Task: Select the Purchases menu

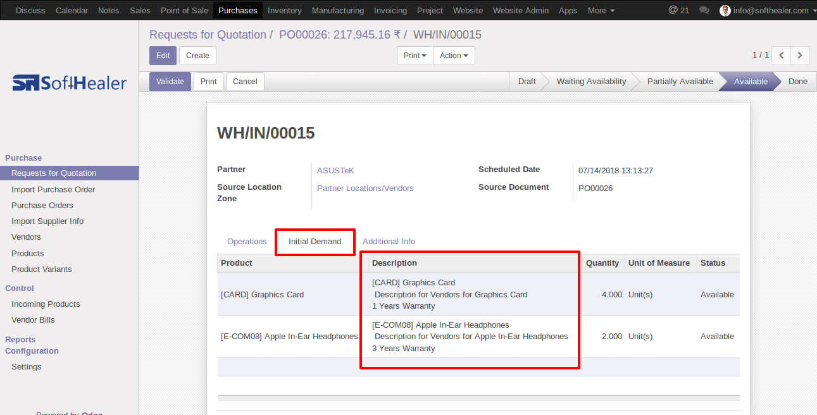Action: (238, 10)
